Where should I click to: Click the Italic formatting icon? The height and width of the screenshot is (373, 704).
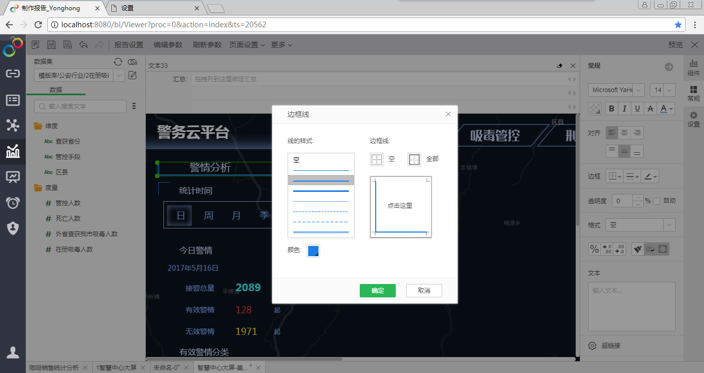(624, 109)
